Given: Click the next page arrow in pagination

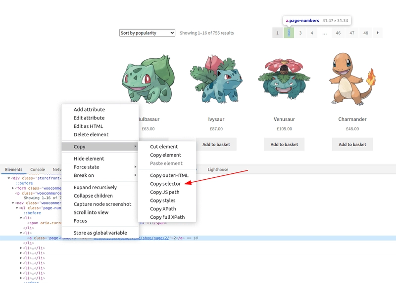Looking at the screenshot, I should click(x=378, y=33).
